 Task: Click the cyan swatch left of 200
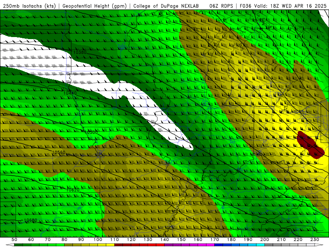pyautogui.click(x=260, y=245)
